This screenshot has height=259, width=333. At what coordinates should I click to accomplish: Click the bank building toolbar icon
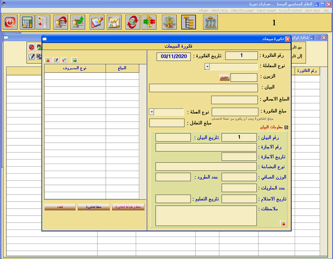[210, 22]
